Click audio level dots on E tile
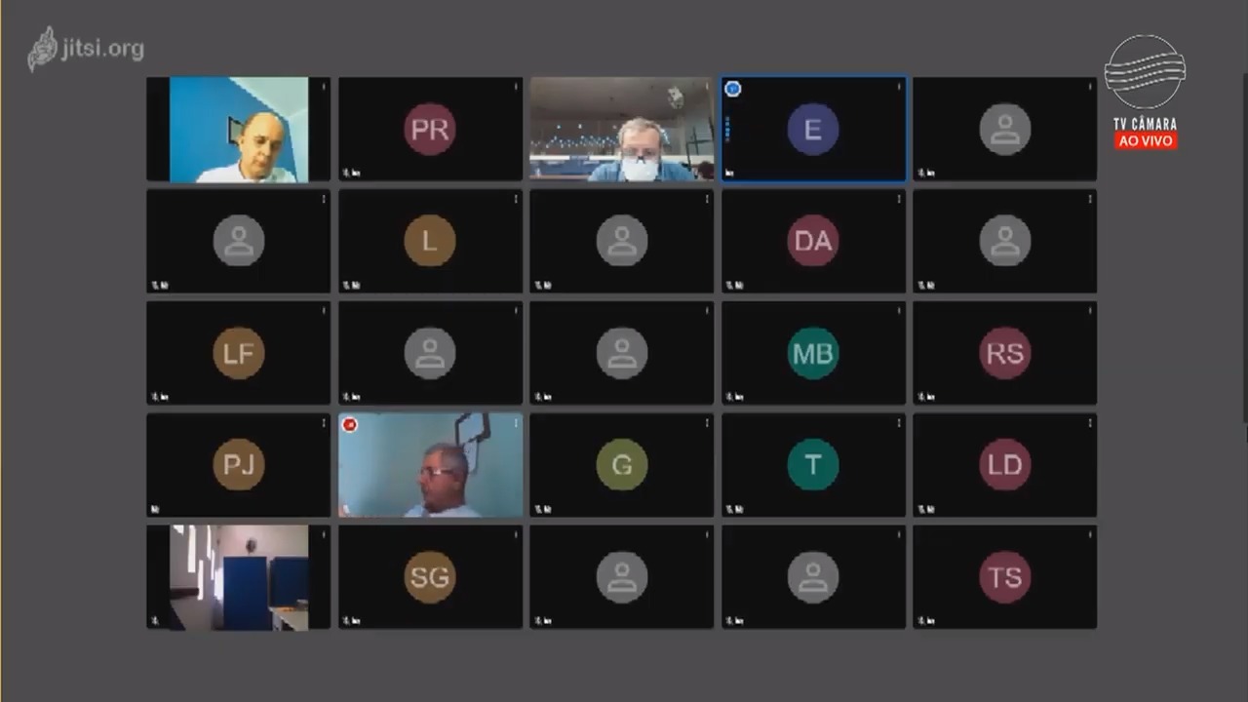The image size is (1248, 702). coord(727,129)
